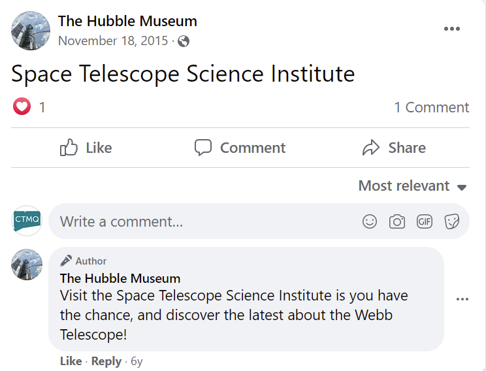This screenshot has height=371, width=486.
Task: Open the GIF picker in comment box
Action: [x=425, y=221]
